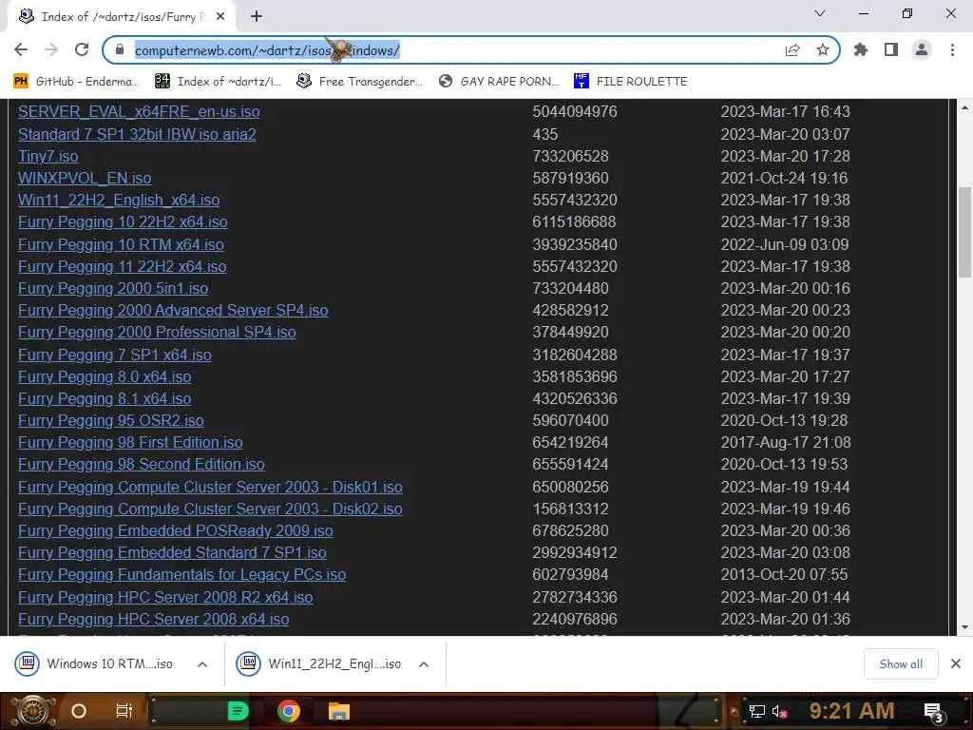Click the muted volume tray icon
Image resolution: width=973 pixels, height=730 pixels.
[779, 711]
